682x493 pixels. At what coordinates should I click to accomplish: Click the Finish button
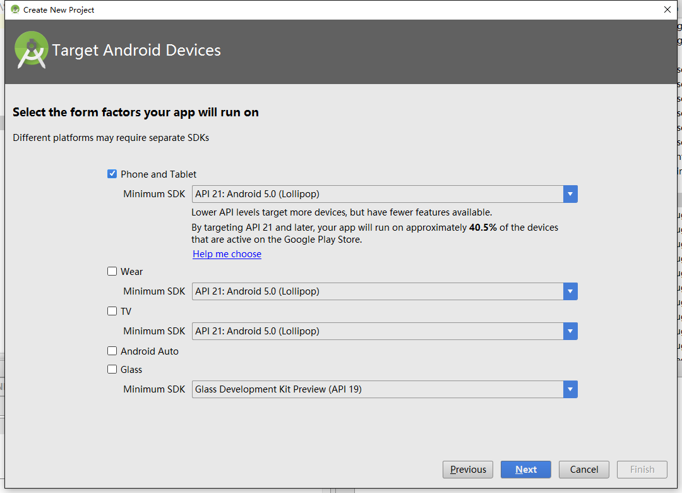(642, 470)
